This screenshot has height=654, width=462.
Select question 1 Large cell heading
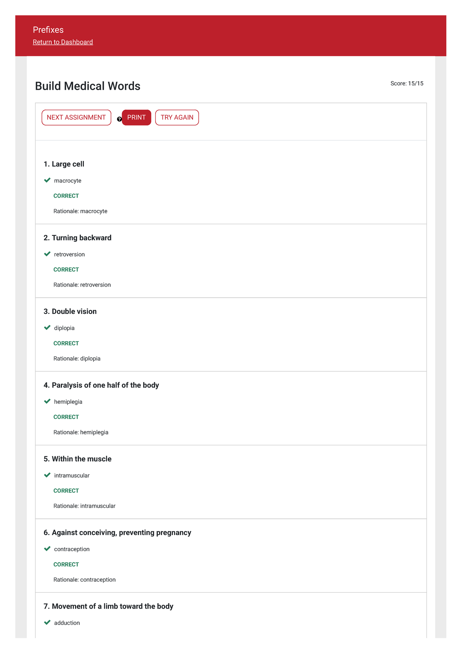point(64,164)
